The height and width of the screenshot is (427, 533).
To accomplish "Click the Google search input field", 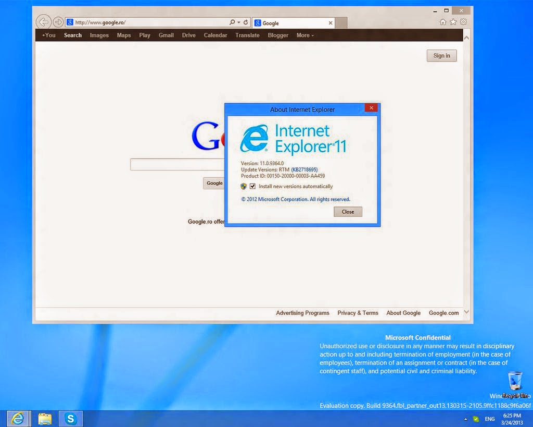I will pos(177,164).
